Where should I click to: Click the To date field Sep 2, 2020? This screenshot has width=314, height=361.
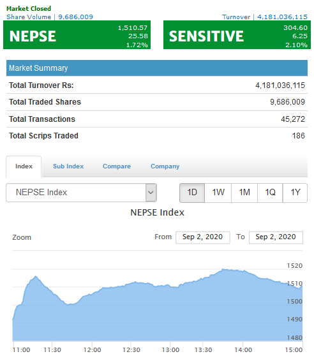click(x=276, y=237)
